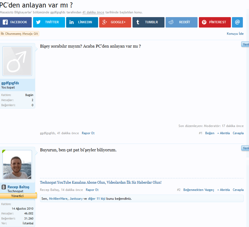Go to first unread message

coord(19,34)
